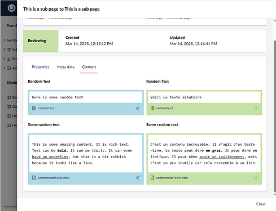Screen dimensions: 276x211
Task: Click the Updated date Mar 14, 2025, 12:16:41 PM
Action: point(194,44)
